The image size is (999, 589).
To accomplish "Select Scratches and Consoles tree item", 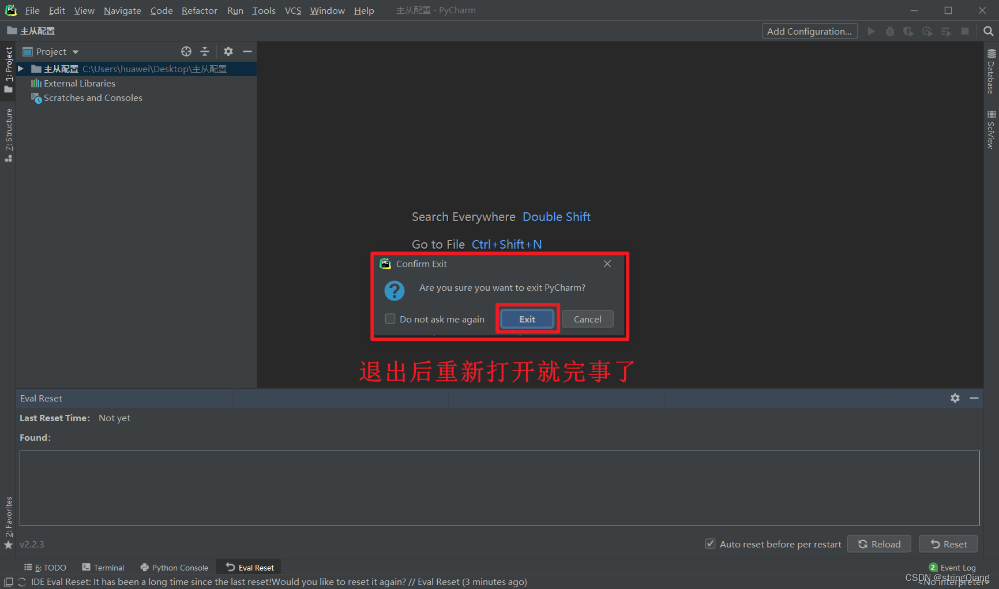I will [x=92, y=98].
